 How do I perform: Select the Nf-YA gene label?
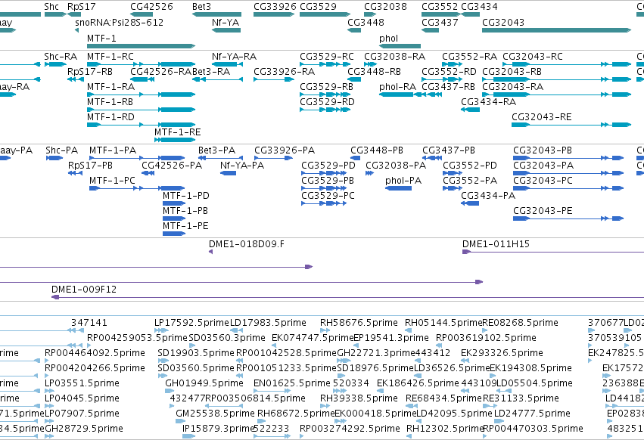(x=226, y=22)
